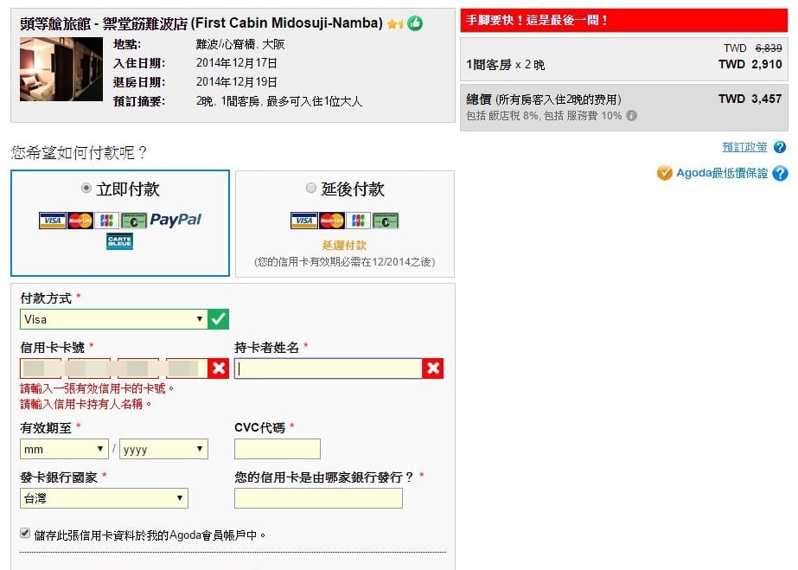This screenshot has width=798, height=570.
Task: Click the green thumbs-up icon by hotel name
Action: pos(415,23)
